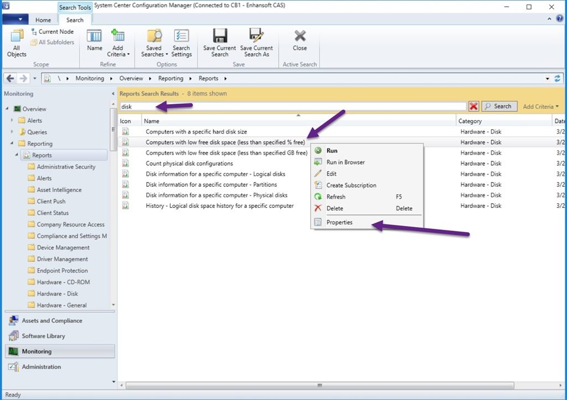The width and height of the screenshot is (567, 400).
Task: Open the Add Criteria ribbon button
Action: [x=118, y=43]
